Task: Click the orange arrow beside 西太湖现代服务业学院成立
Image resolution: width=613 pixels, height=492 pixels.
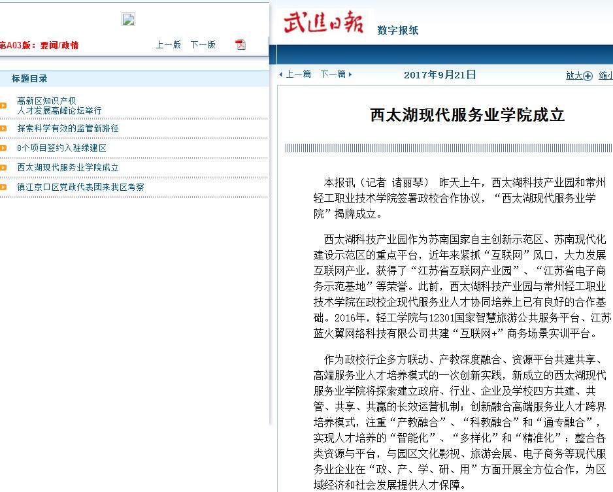Action: (3, 167)
